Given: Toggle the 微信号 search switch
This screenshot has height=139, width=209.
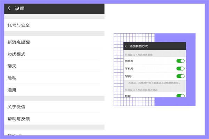Looking at the screenshot, I should click(180, 61).
